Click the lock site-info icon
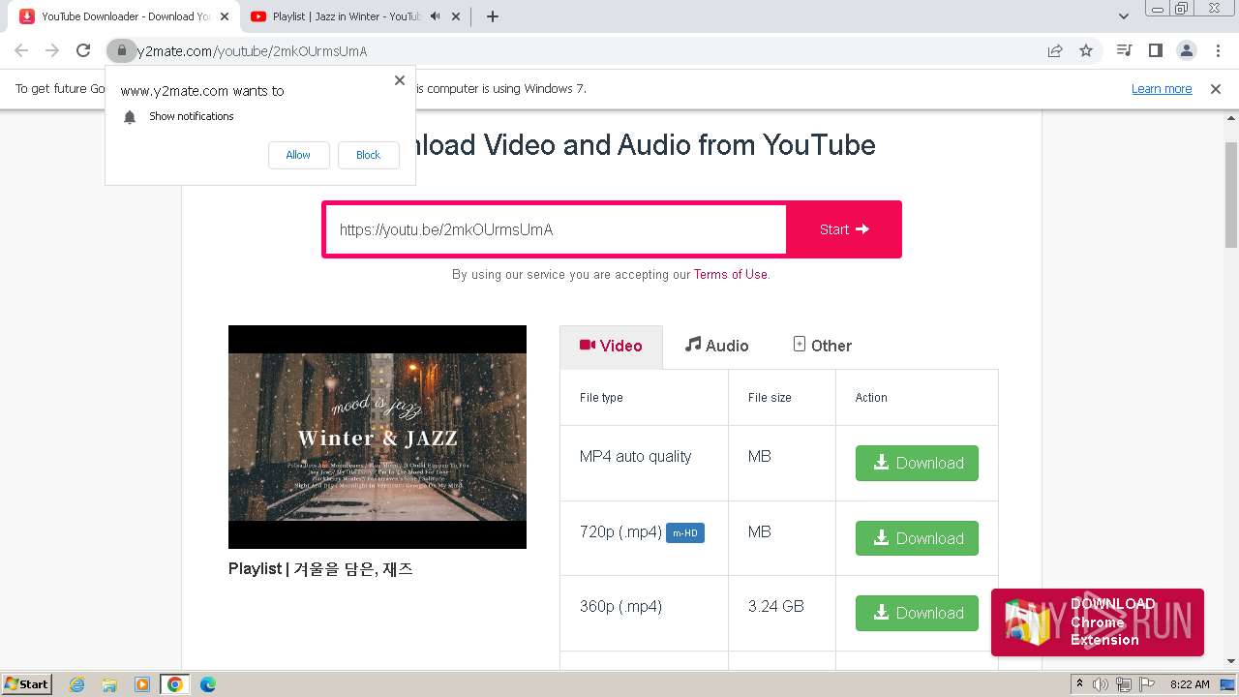 [121, 50]
